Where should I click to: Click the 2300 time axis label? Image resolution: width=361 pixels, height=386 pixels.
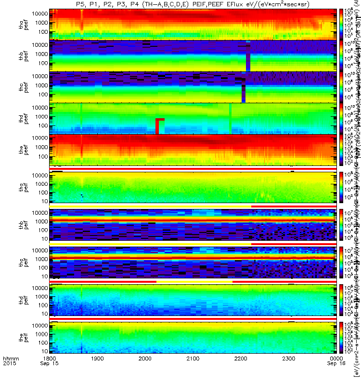coord(288,358)
